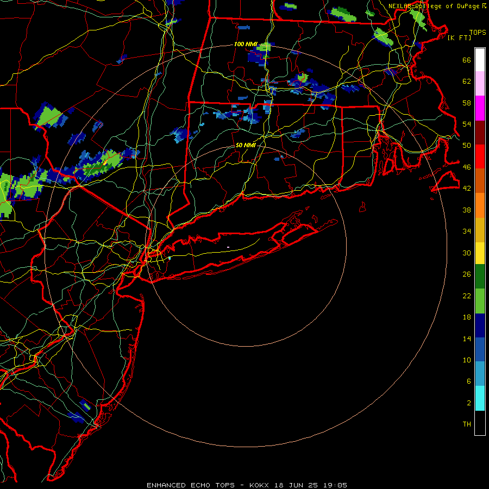Click the magenta 58 kft legend swatch
This screenshot has height=489, width=489.
(x=480, y=108)
